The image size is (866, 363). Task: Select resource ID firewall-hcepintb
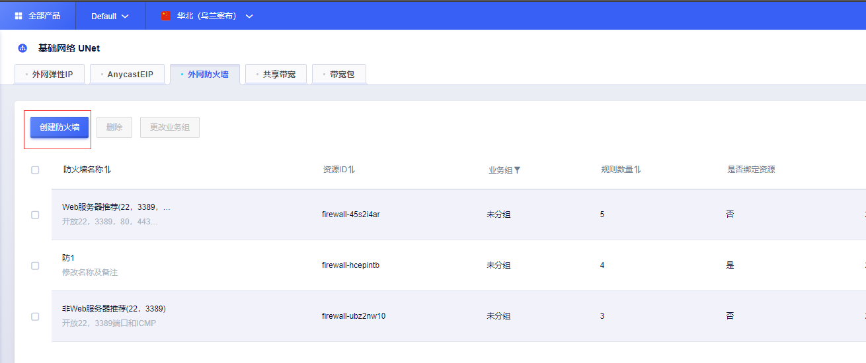350,265
